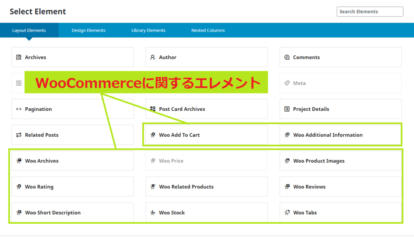Click the Woo Product Images cart icon
414x237 pixels.
pos(287,161)
